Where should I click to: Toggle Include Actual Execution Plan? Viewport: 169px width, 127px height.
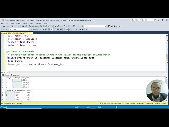point(55,29)
